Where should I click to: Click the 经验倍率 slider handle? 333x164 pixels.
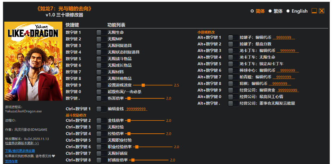pyautogui.click(x=129, y=134)
